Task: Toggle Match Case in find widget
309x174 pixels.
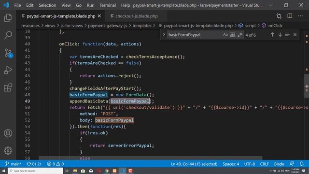Action: pyautogui.click(x=225, y=35)
